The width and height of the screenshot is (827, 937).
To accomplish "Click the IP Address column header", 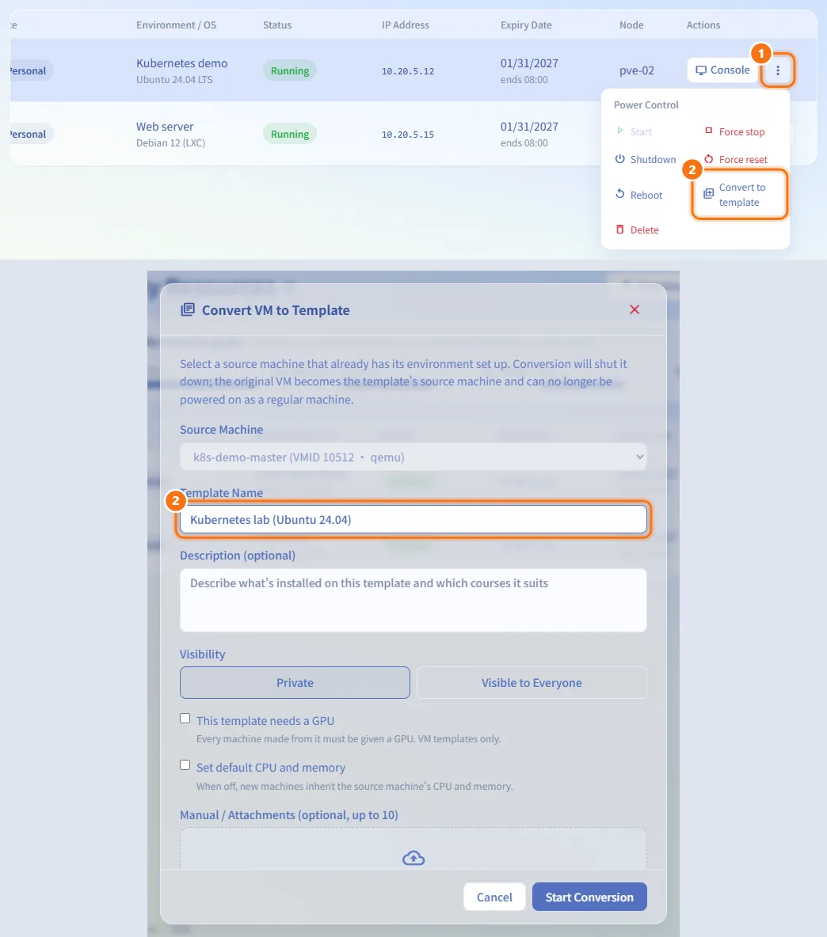I will [x=406, y=25].
